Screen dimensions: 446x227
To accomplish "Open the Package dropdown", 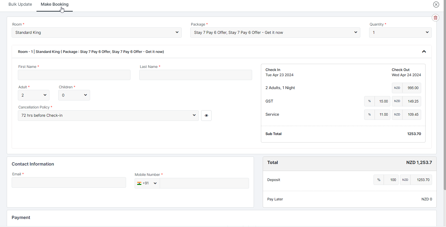I will click(275, 33).
